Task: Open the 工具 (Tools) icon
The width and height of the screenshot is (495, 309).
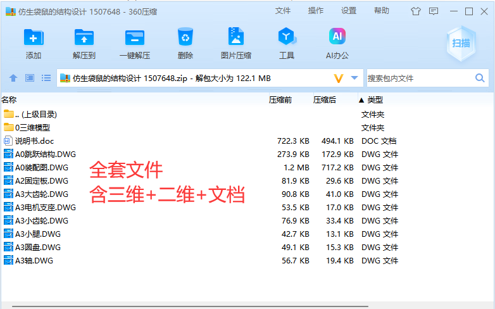Action: click(287, 36)
